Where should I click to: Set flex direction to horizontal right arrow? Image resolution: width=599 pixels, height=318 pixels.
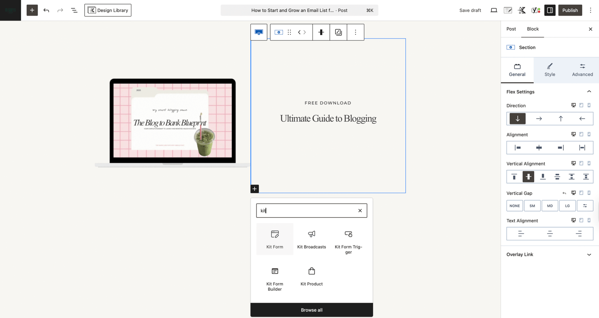(x=539, y=118)
